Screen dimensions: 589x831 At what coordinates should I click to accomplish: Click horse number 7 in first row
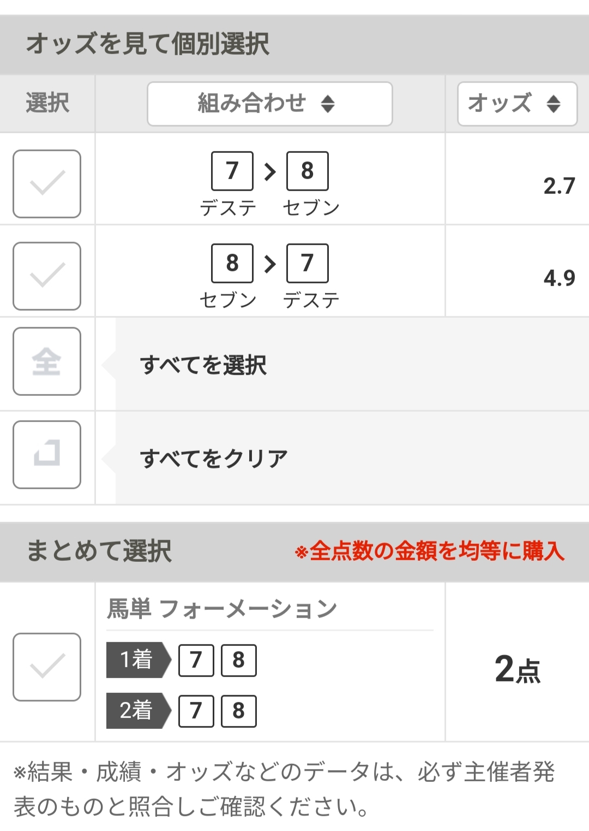click(x=232, y=171)
